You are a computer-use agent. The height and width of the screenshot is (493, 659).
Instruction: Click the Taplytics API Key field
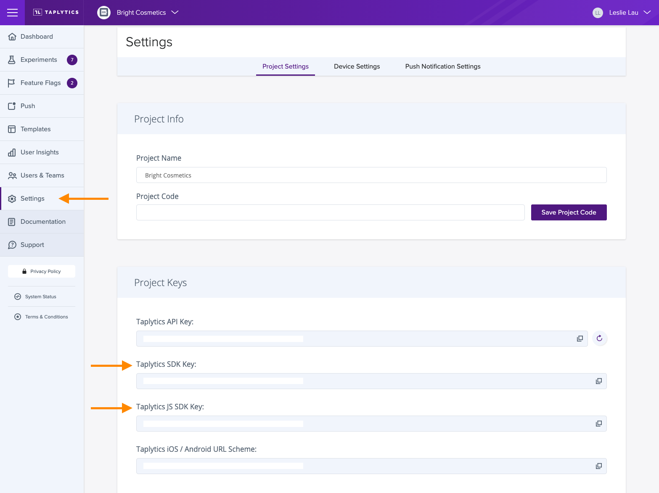pyautogui.click(x=362, y=339)
